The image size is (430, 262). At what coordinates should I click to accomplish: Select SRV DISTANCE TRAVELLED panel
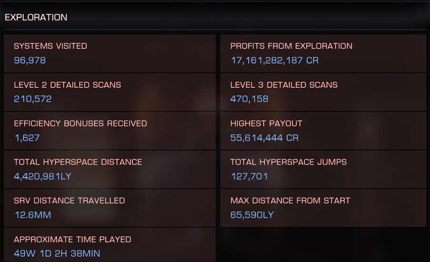coord(110,208)
